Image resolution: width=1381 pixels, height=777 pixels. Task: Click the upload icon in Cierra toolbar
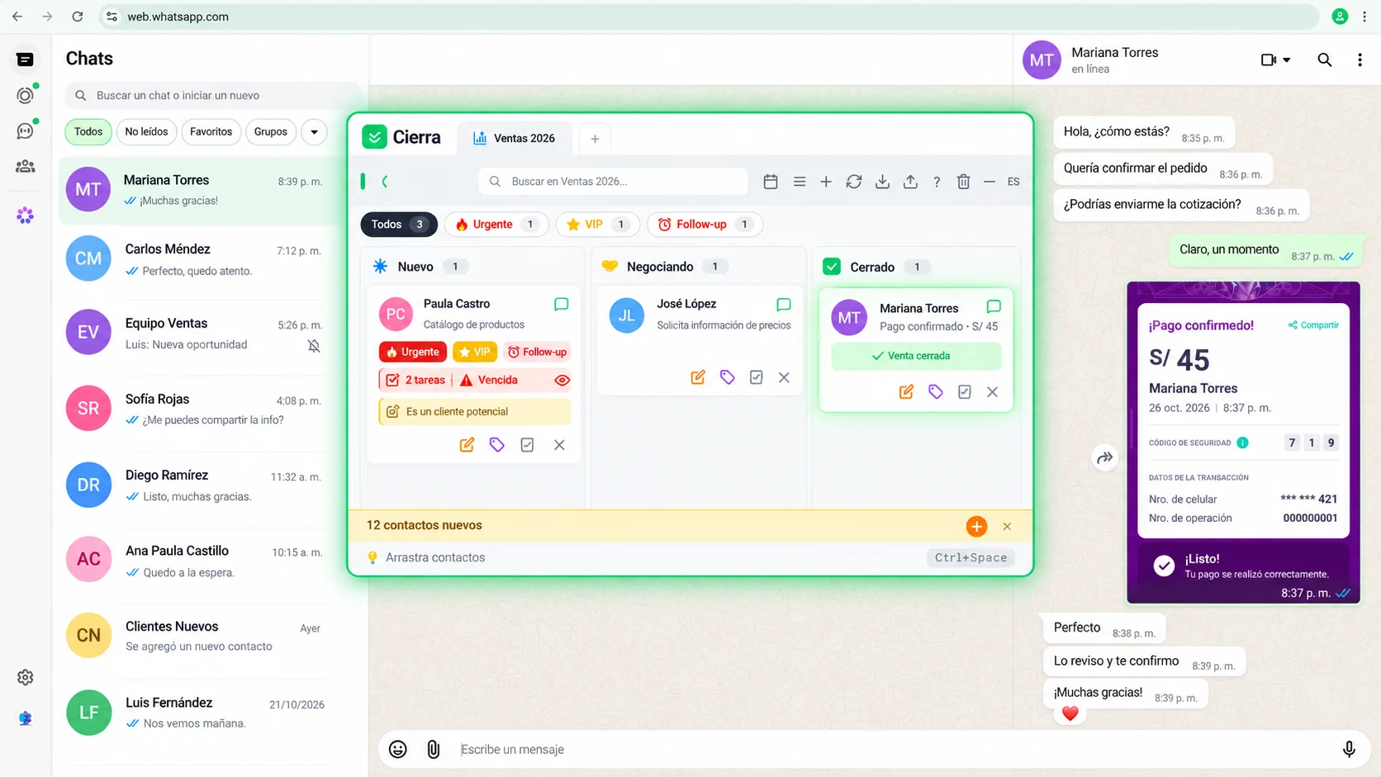[910, 182]
